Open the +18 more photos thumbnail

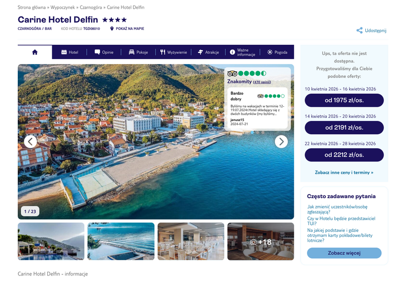click(x=260, y=242)
